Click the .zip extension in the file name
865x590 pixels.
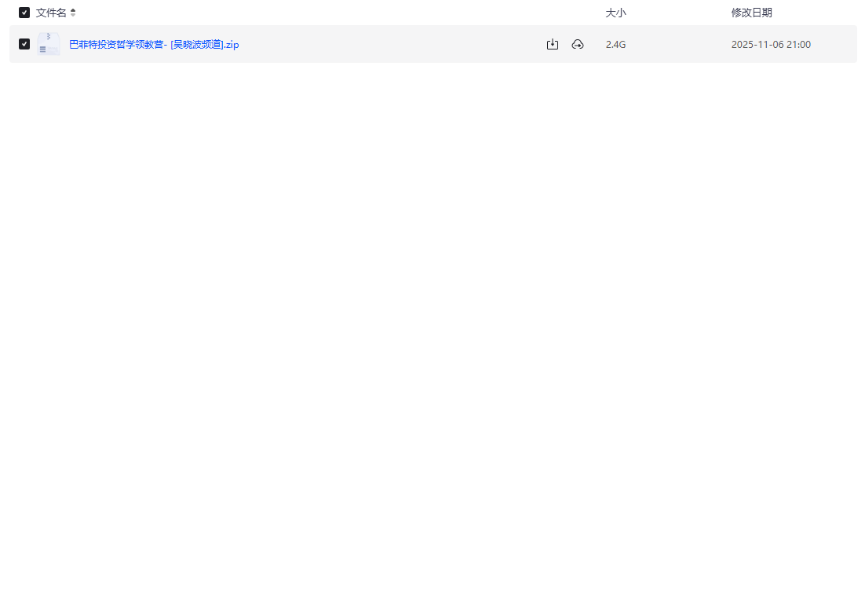click(231, 45)
